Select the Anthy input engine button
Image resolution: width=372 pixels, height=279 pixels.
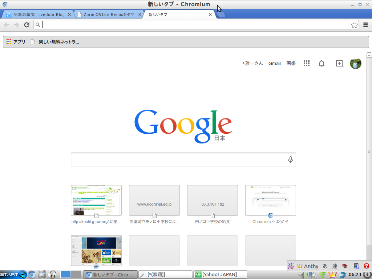pyautogui.click(x=308, y=266)
